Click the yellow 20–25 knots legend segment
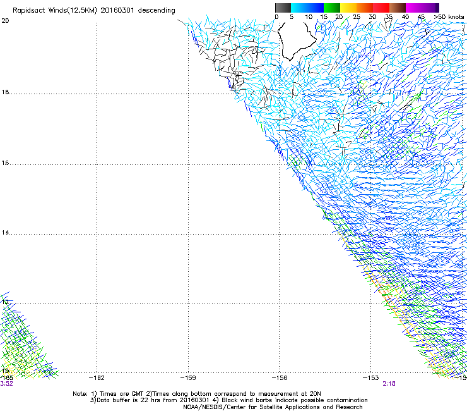 pyautogui.click(x=348, y=8)
